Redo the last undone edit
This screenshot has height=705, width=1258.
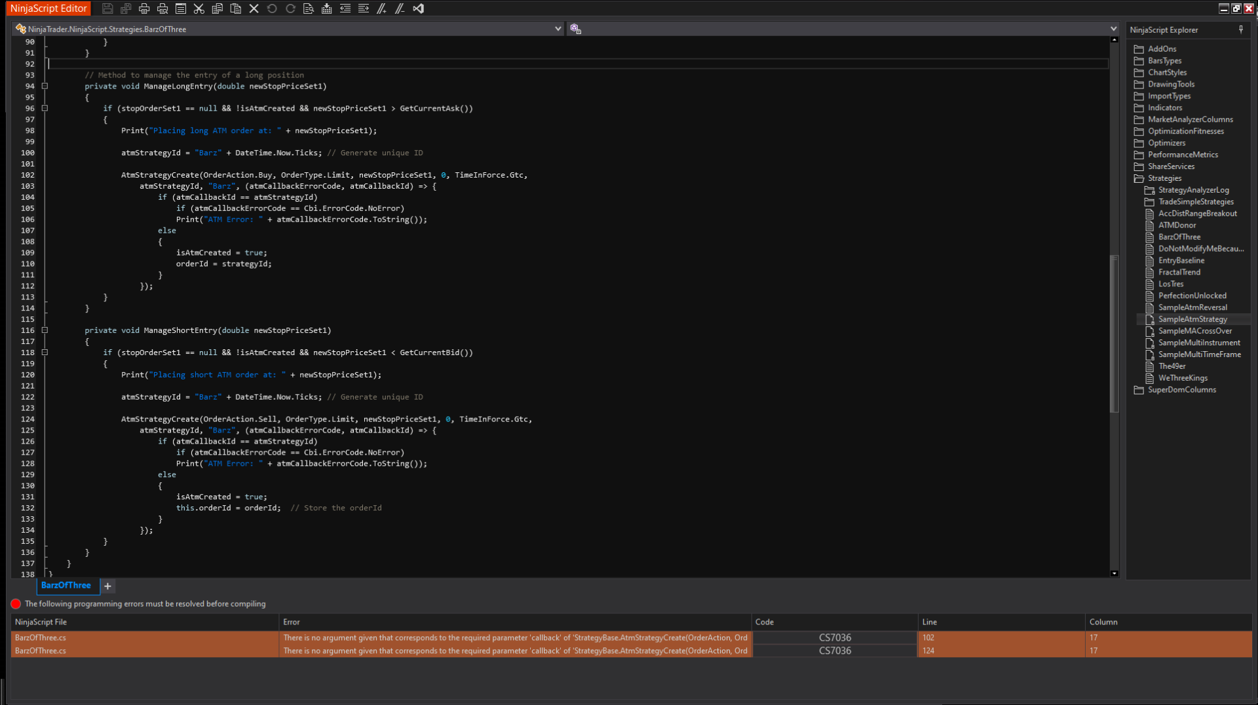point(290,9)
